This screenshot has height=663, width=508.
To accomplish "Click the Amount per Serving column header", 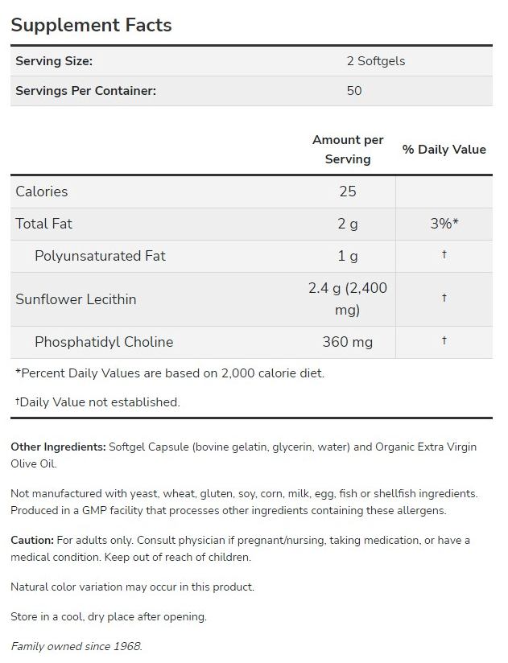I will click(348, 150).
